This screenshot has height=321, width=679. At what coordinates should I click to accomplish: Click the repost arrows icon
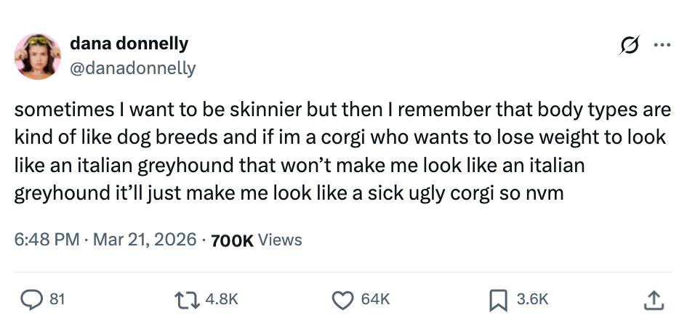click(188, 298)
